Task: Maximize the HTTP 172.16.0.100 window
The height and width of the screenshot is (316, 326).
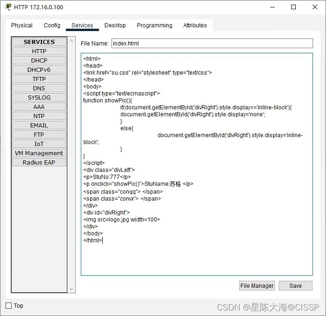Action: pos(293,7)
